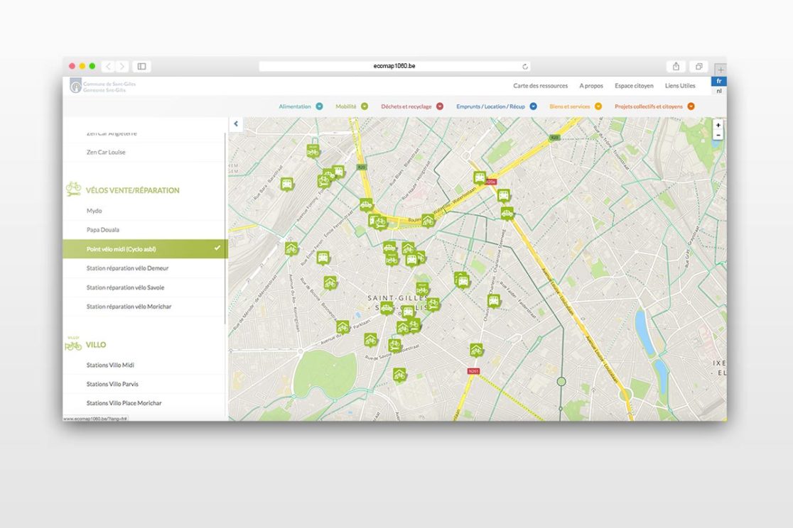The width and height of the screenshot is (793, 528).
Task: Collapse the sidebar with the left chevron
Action: click(x=236, y=124)
